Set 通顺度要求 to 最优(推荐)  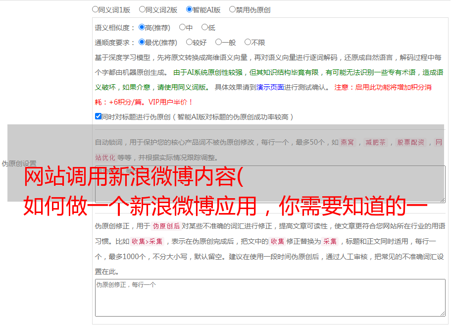(x=142, y=42)
